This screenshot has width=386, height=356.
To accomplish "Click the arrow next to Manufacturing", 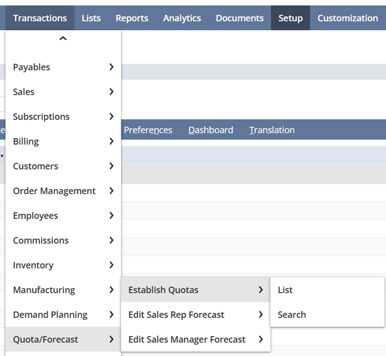I will (x=111, y=290).
